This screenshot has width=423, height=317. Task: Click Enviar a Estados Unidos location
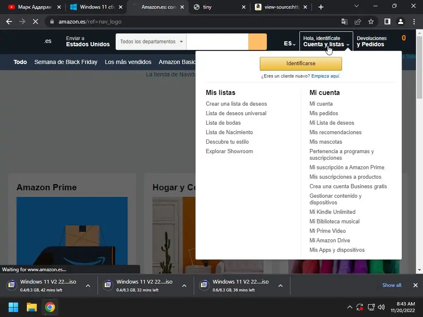pos(88,41)
